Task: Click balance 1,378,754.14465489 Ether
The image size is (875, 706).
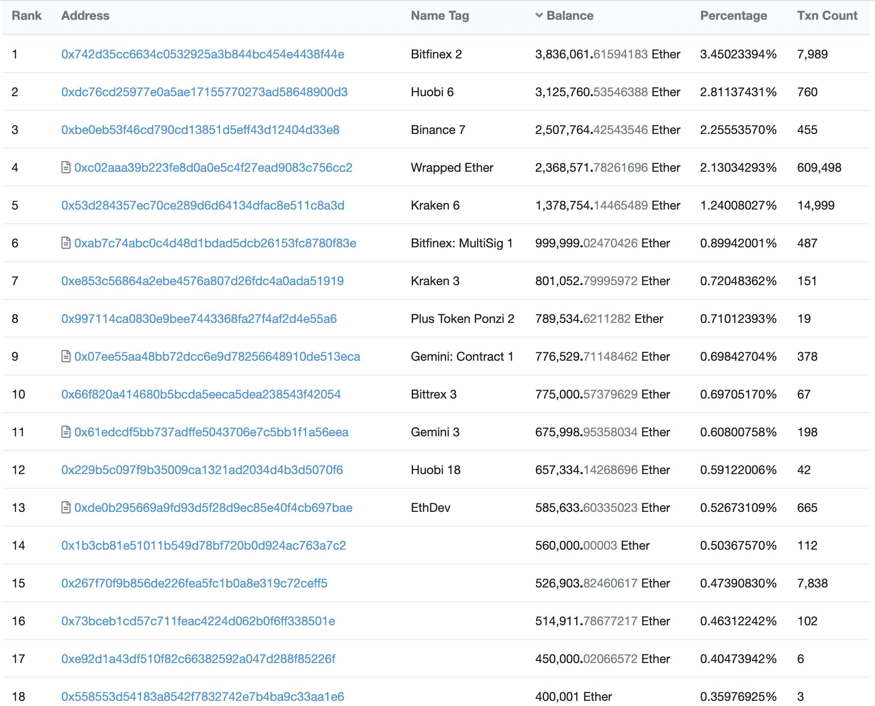Action: (608, 205)
